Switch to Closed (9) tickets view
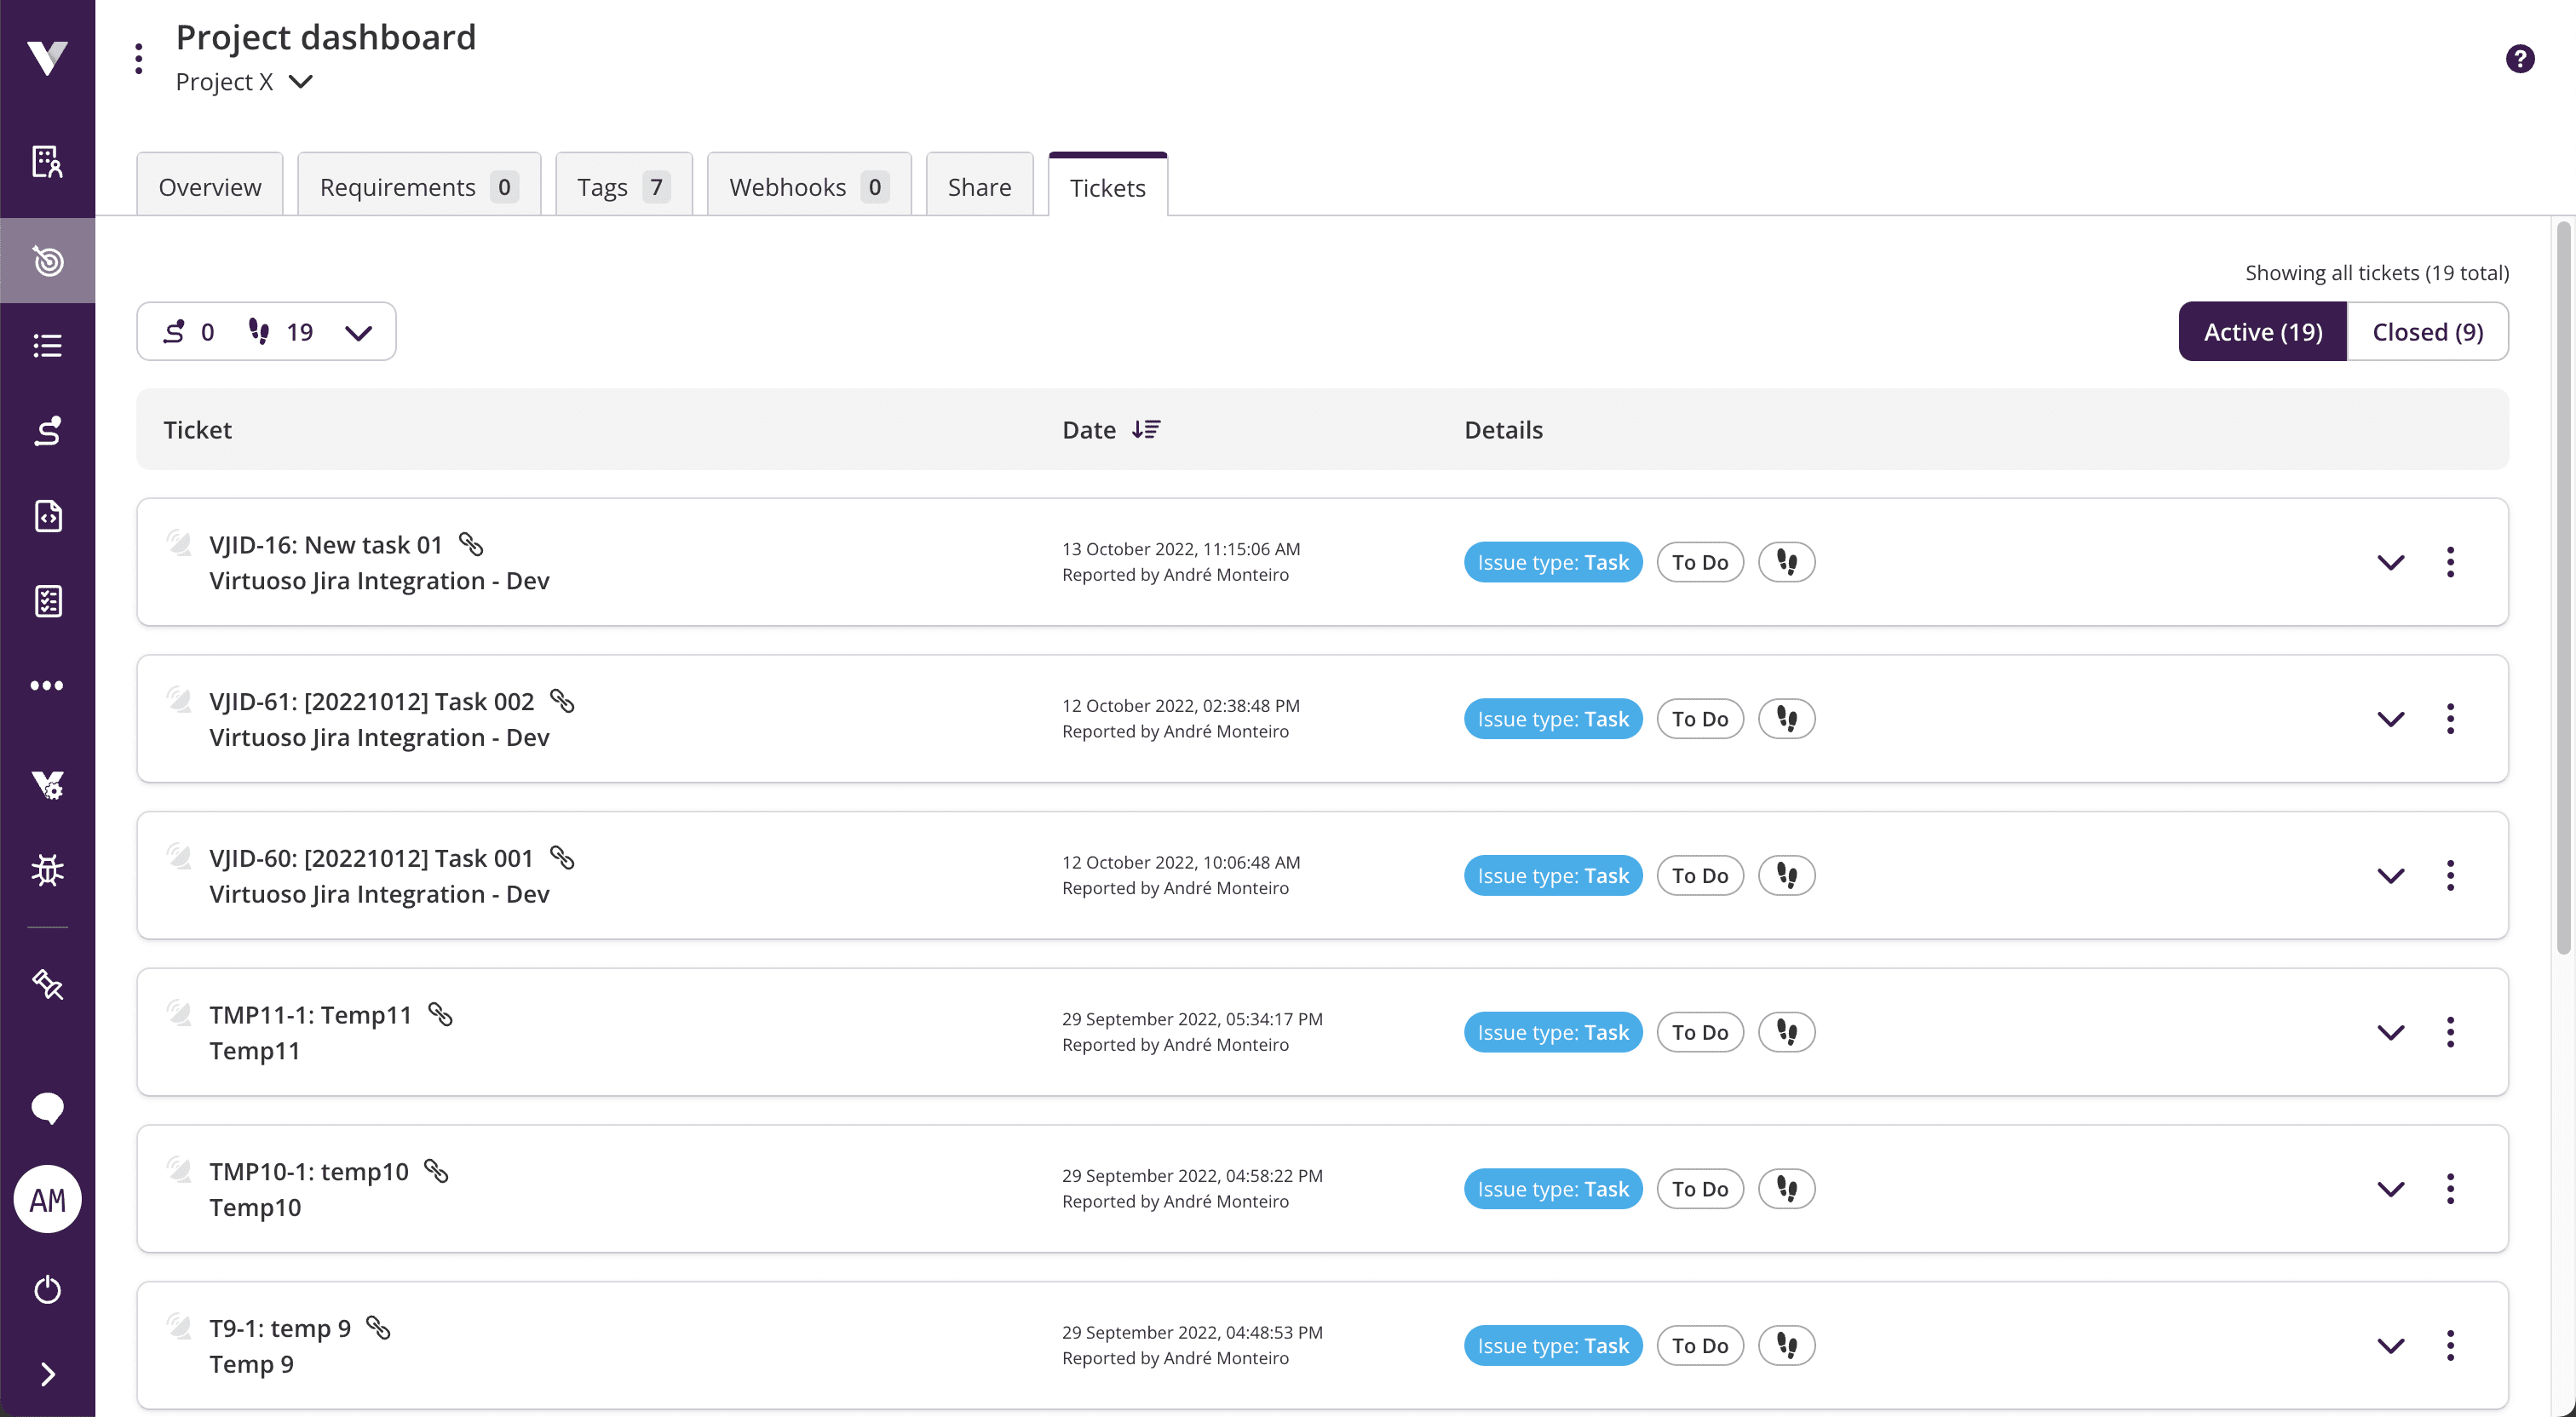2576x1417 pixels. pyautogui.click(x=2428, y=331)
